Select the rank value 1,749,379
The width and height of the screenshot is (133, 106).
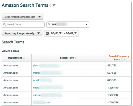(113, 103)
